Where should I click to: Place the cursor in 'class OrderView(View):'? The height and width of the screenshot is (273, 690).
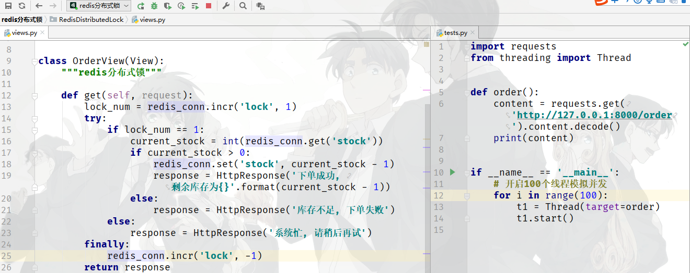click(101, 61)
